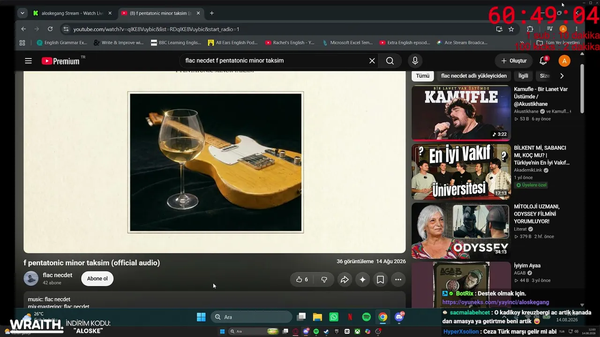Start voice search with the microphone

point(415,61)
